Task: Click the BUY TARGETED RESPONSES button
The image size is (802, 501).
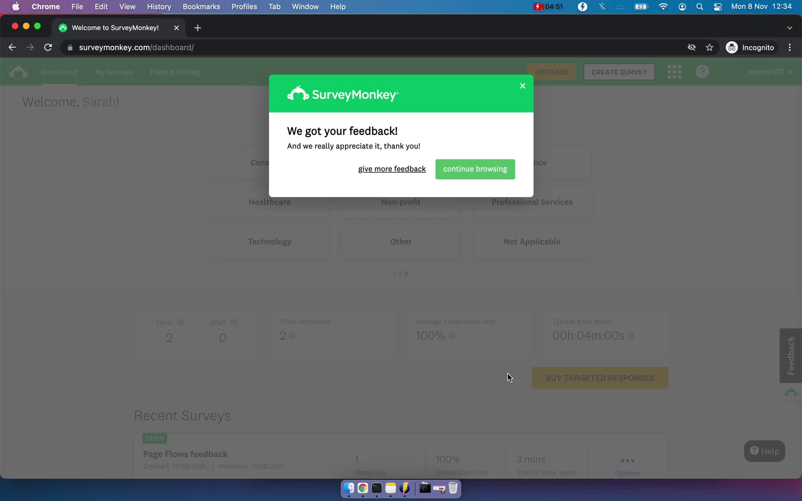Action: [599, 377]
